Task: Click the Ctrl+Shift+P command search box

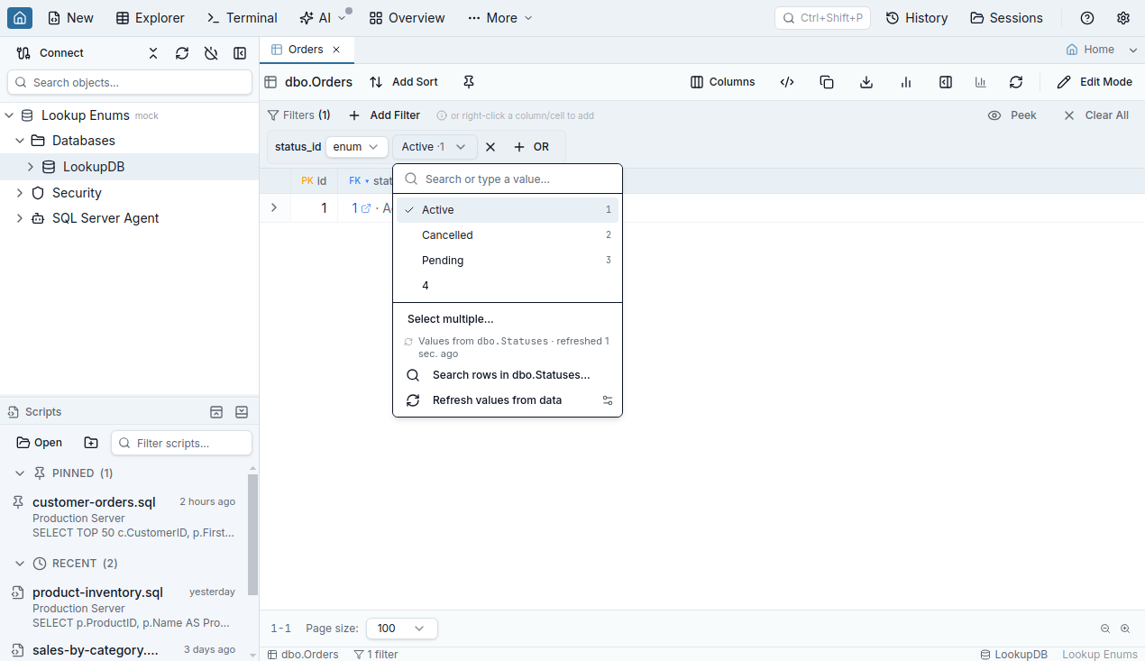Action: (x=822, y=18)
